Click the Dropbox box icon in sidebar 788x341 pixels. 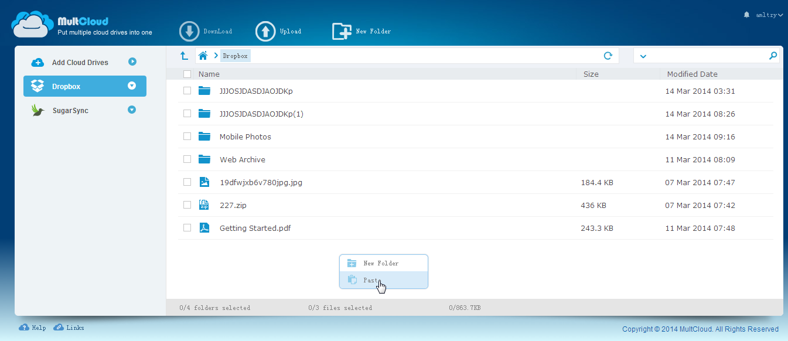coord(37,86)
